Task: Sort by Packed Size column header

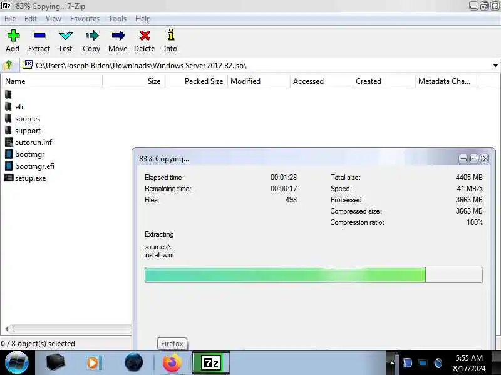Action: click(x=196, y=81)
